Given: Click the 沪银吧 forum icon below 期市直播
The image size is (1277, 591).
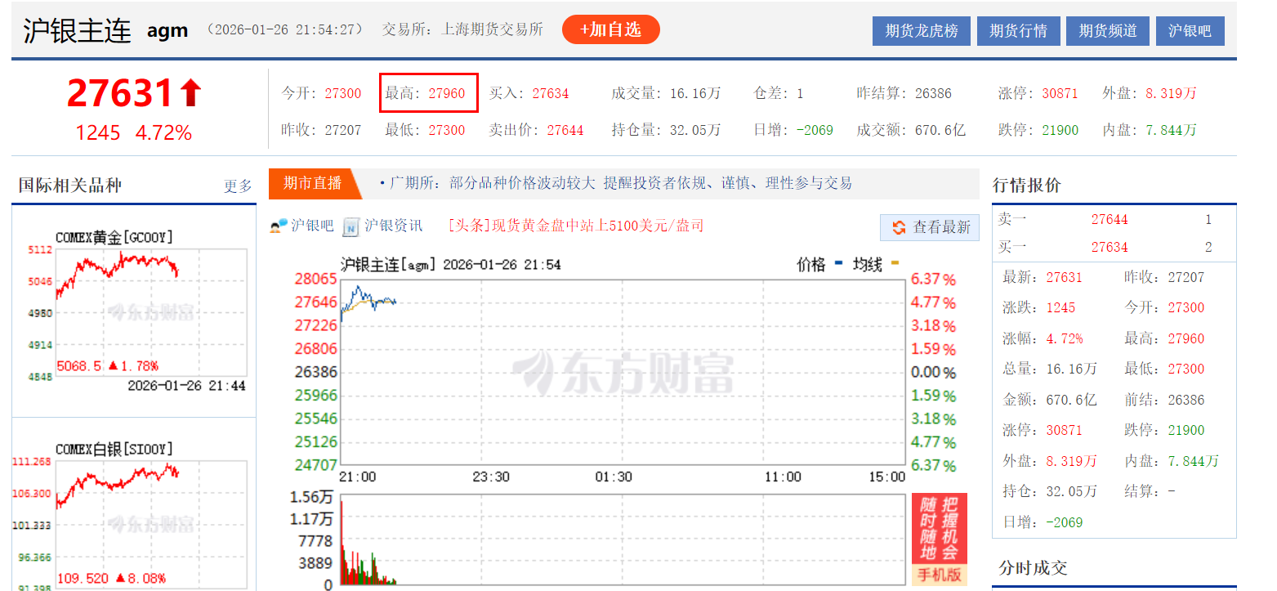Looking at the screenshot, I should click(x=278, y=226).
